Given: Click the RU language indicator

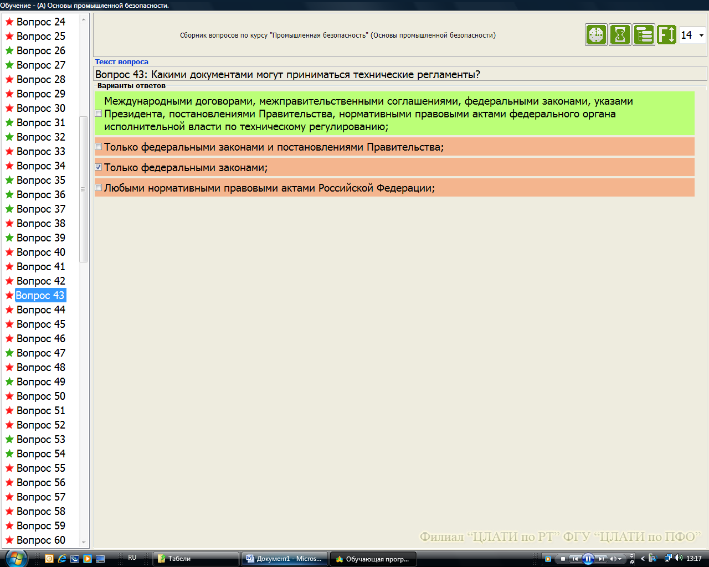Looking at the screenshot, I should click(132, 558).
